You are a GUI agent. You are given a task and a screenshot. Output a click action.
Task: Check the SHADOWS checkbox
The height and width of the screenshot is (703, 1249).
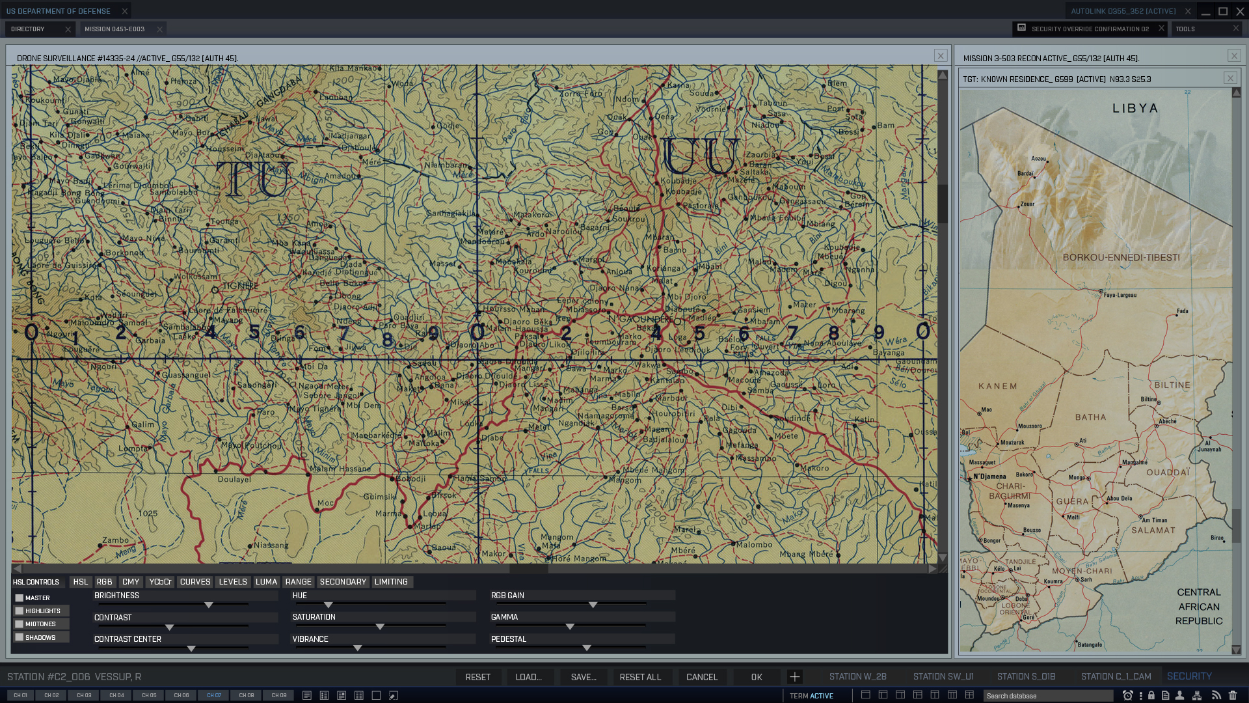20,637
